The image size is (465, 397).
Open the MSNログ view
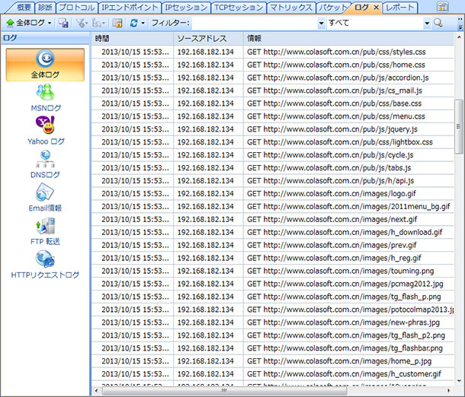point(44,97)
